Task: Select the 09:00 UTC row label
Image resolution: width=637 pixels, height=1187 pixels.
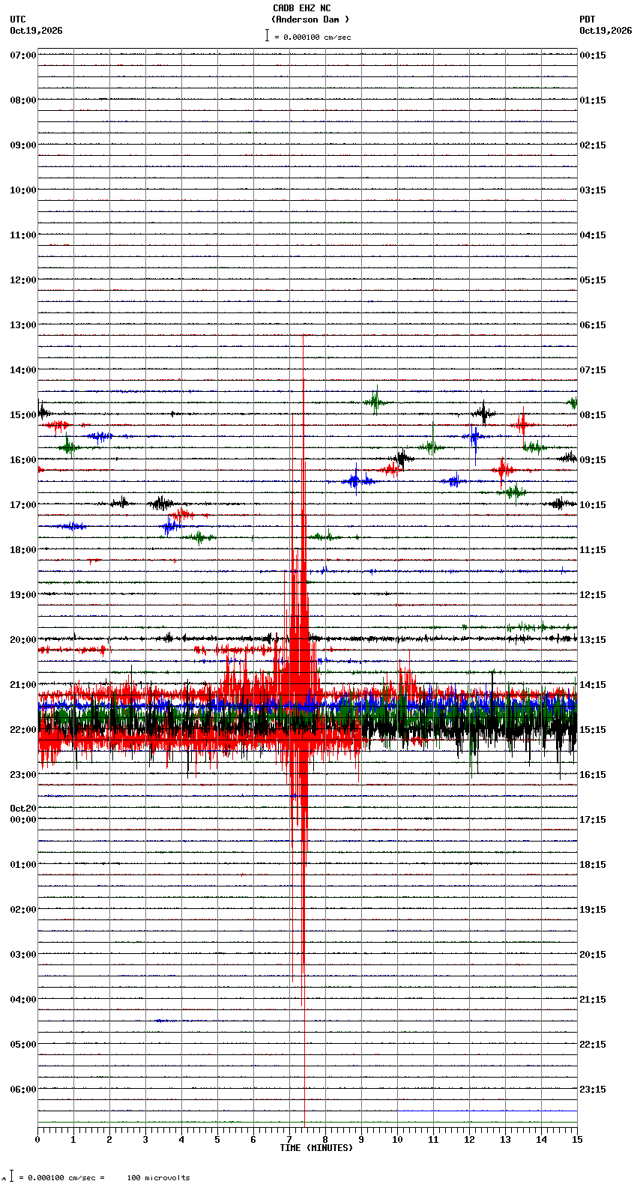Action: tap(23, 145)
